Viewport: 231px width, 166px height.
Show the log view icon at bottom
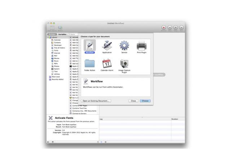(101, 142)
